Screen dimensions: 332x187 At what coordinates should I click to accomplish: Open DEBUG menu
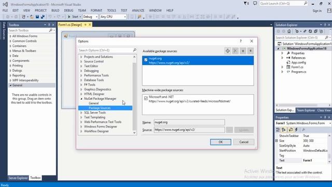pos(68,10)
